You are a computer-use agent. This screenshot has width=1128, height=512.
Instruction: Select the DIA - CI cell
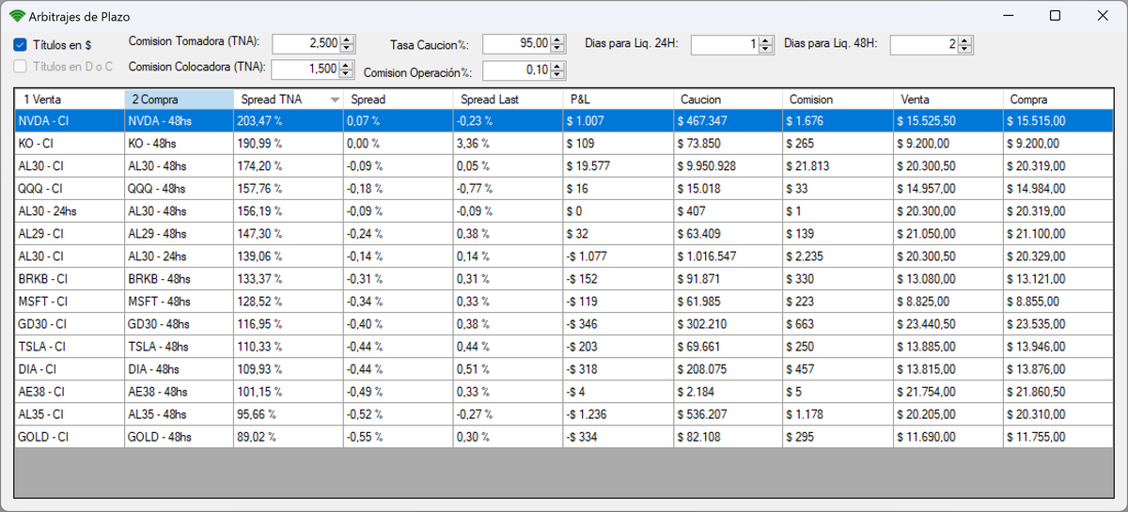[70, 369]
